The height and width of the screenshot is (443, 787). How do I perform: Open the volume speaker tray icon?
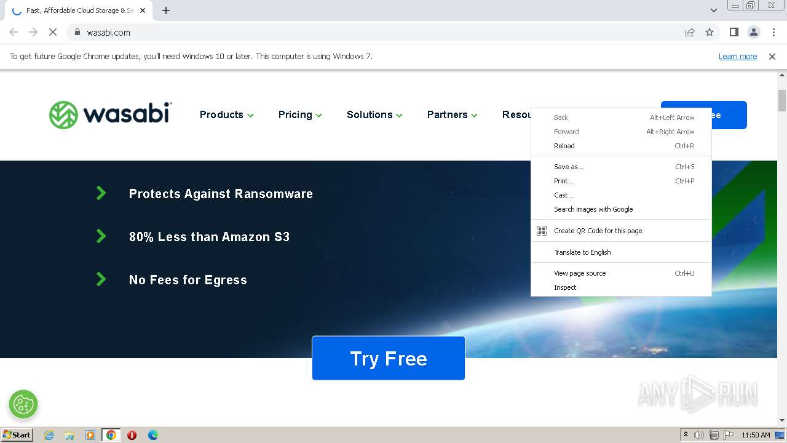pos(699,435)
